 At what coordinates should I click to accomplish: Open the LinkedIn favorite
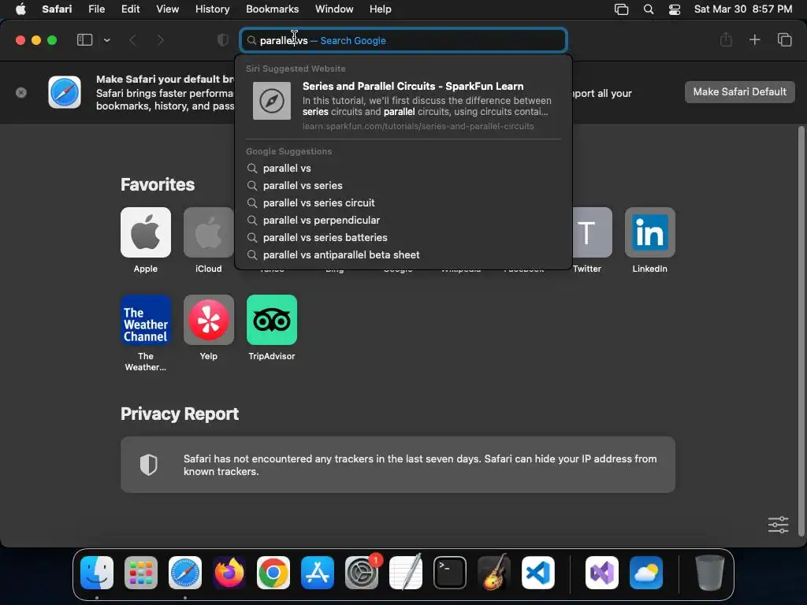(650, 232)
